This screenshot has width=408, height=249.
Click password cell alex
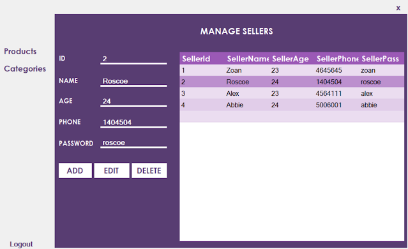[382, 93]
